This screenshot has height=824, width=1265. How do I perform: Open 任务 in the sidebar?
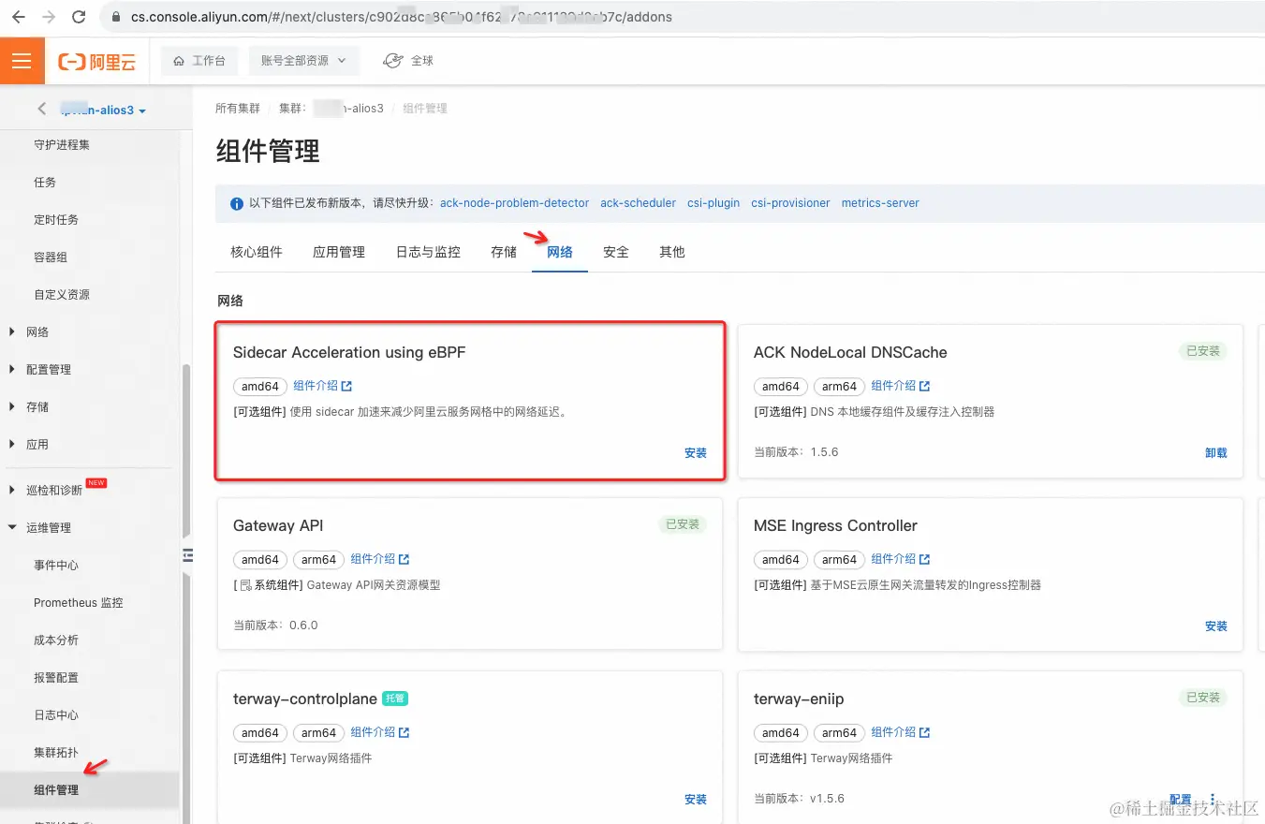coord(45,183)
